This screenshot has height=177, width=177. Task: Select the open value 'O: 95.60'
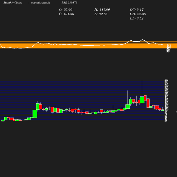click(x=65, y=10)
